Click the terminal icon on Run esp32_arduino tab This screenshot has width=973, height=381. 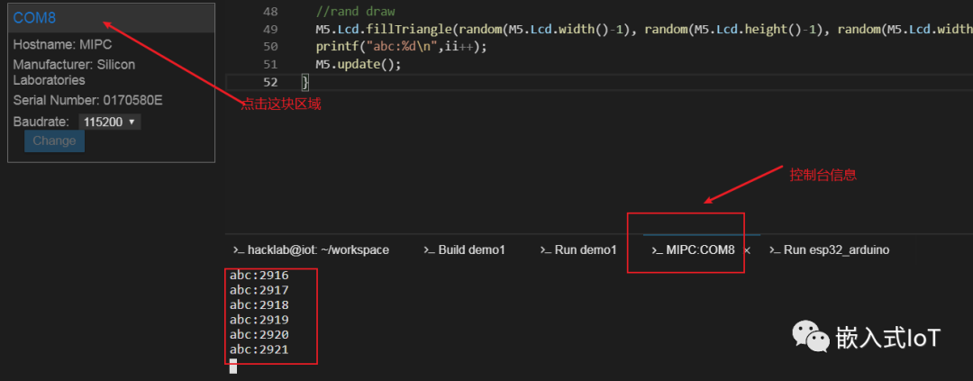(775, 250)
